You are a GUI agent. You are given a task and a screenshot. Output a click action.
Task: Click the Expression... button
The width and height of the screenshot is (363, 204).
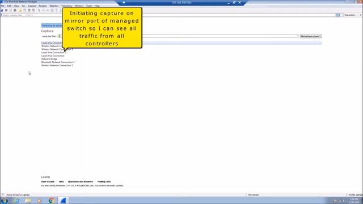point(350,15)
